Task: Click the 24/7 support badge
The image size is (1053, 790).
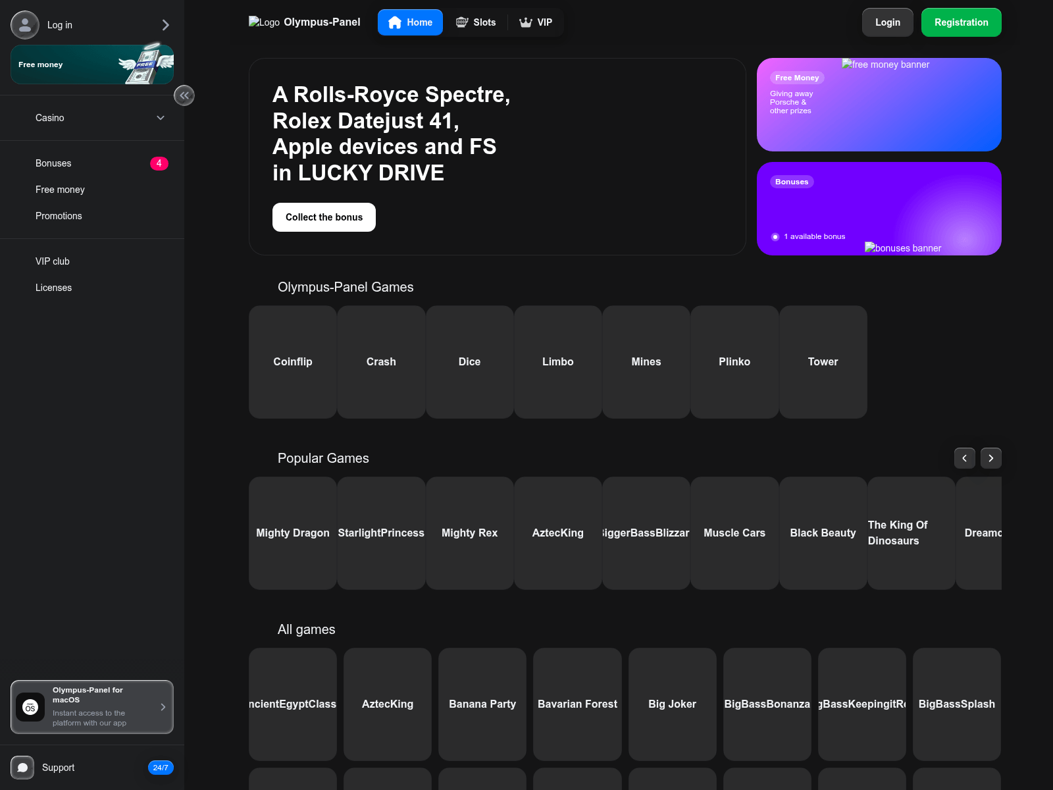Action: point(161,768)
